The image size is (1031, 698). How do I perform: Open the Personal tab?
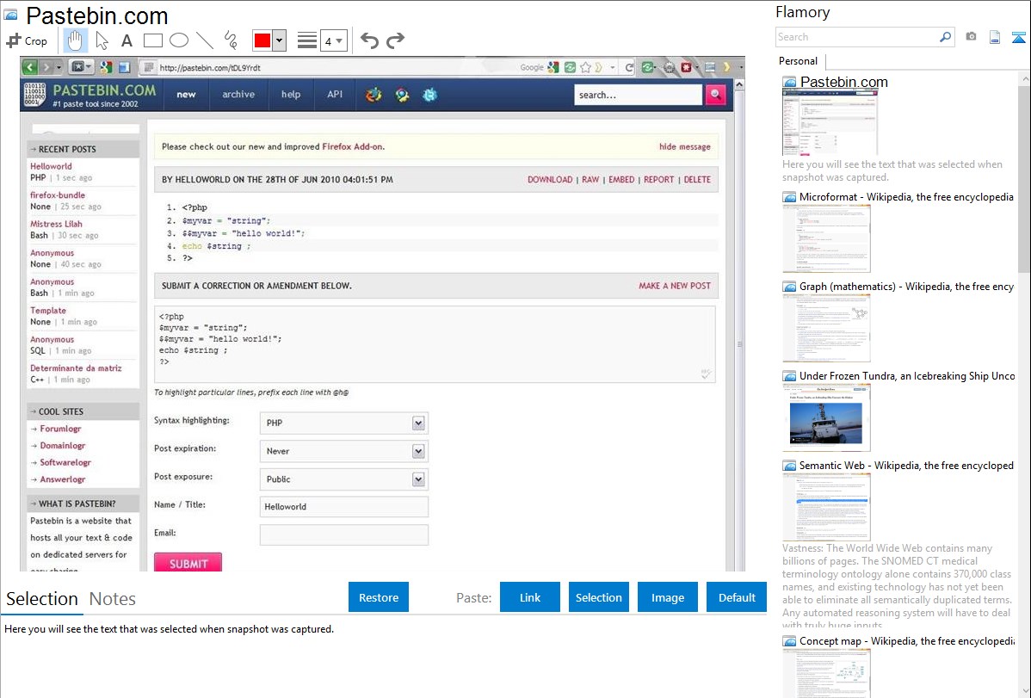799,61
